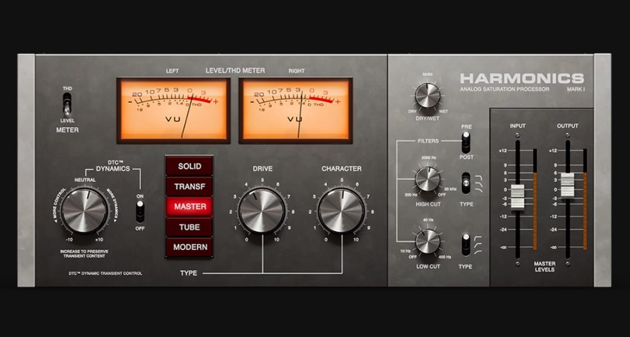
Task: Click the DTC Dynamics knob
Action: 85,211
